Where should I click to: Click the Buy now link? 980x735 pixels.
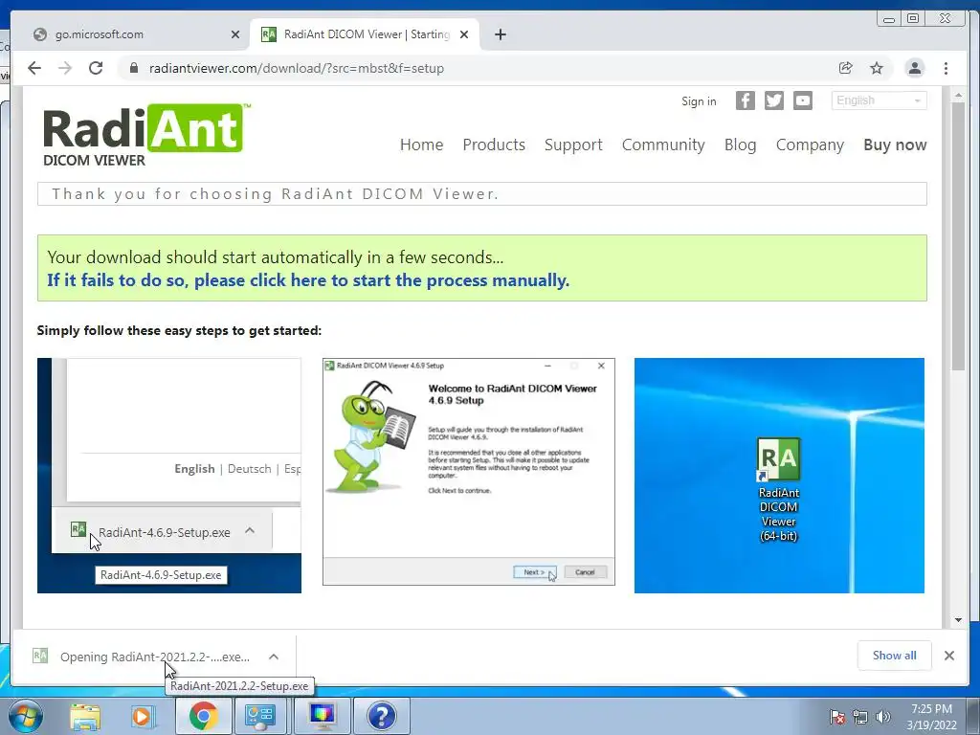click(x=895, y=145)
